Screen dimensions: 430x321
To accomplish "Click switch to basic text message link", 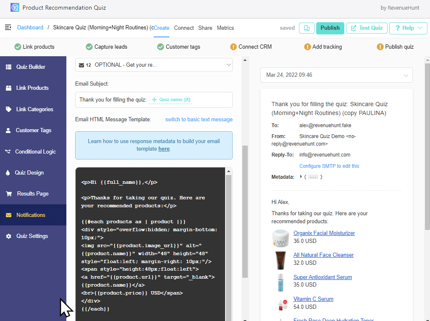I will pyautogui.click(x=199, y=120).
